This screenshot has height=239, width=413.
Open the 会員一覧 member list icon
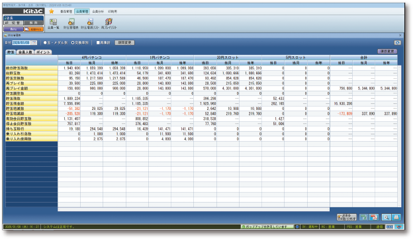tap(53, 23)
